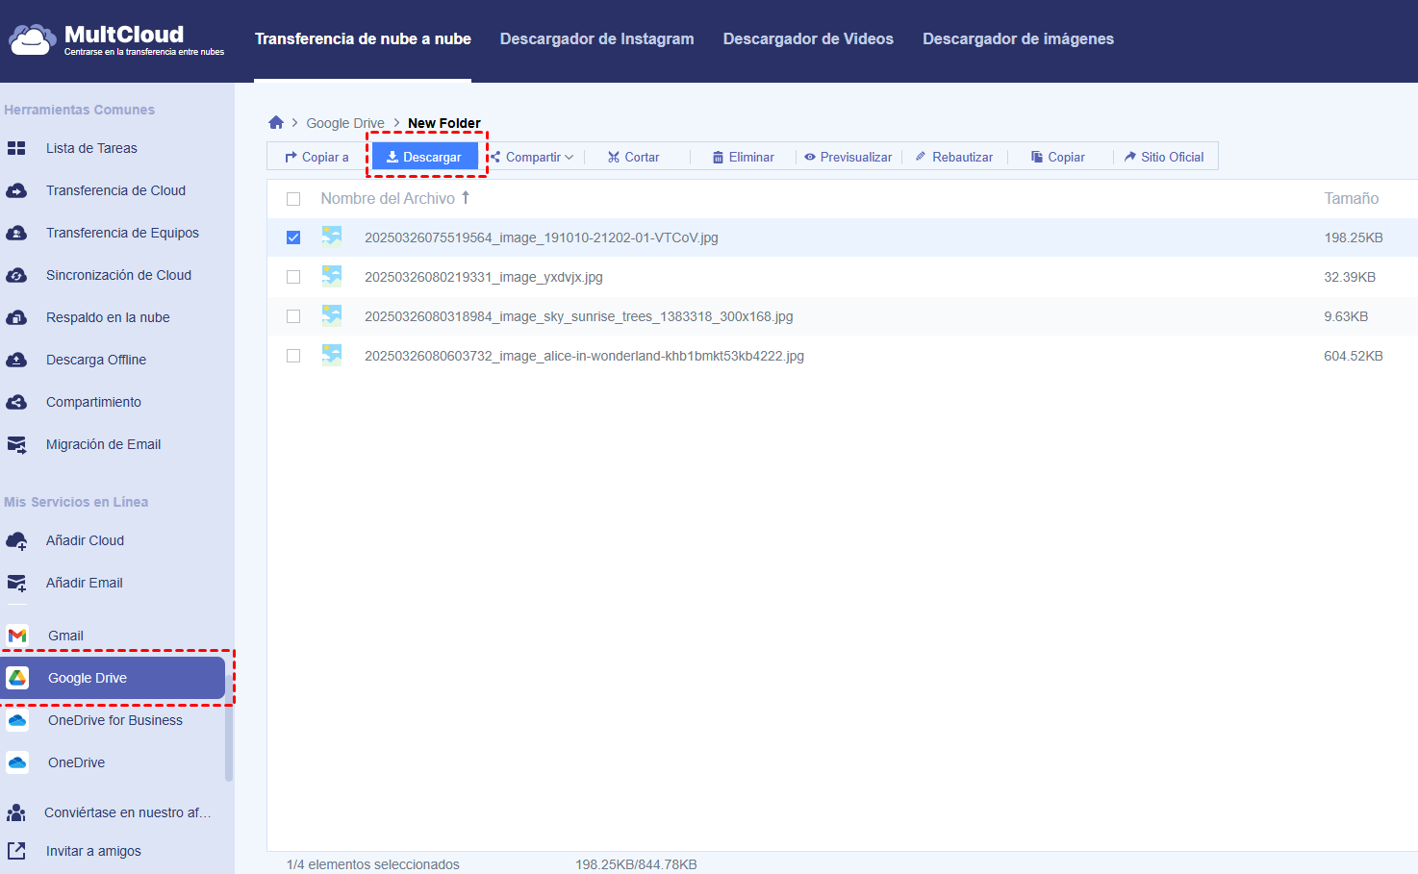Switch to Descargador de Videos tab
1418x874 pixels.
(x=808, y=39)
